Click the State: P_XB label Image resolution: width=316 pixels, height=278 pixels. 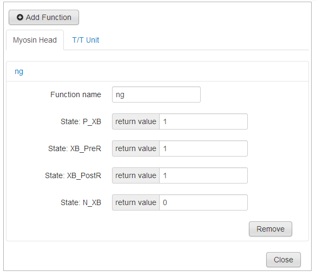point(81,121)
